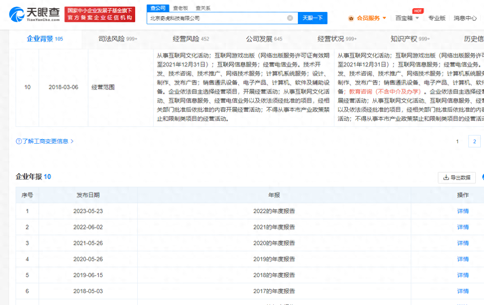
Task: Clear the search box with X icon
Action: (x=290, y=18)
